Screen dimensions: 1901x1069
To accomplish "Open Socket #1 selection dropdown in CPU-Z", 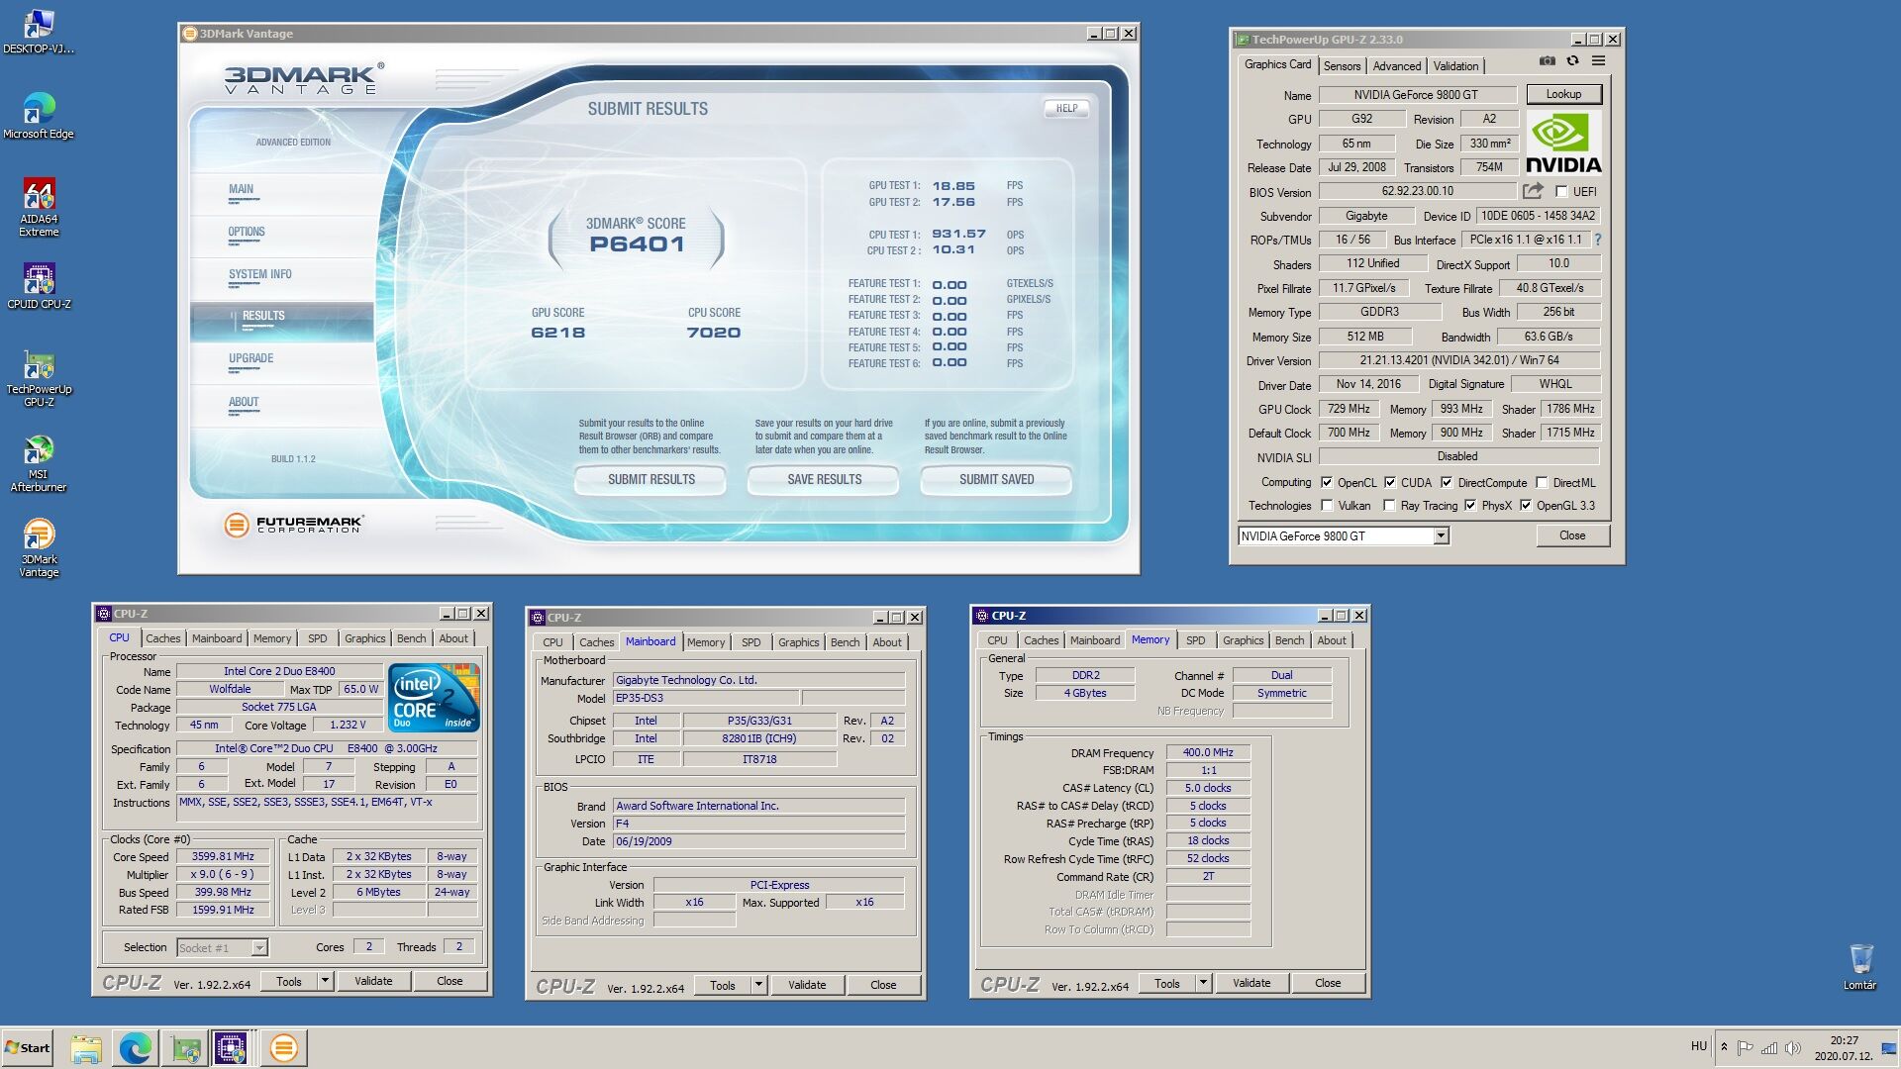I will tap(222, 947).
